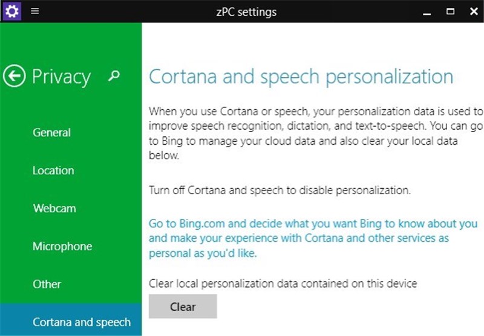Select Cortana and speech in sidebar
The image size is (484, 336).
(x=82, y=322)
